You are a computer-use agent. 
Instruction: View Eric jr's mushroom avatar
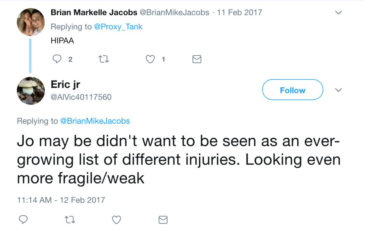31,91
